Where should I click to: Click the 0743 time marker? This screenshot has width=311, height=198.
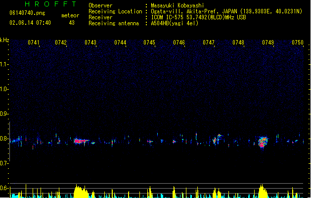(90, 43)
